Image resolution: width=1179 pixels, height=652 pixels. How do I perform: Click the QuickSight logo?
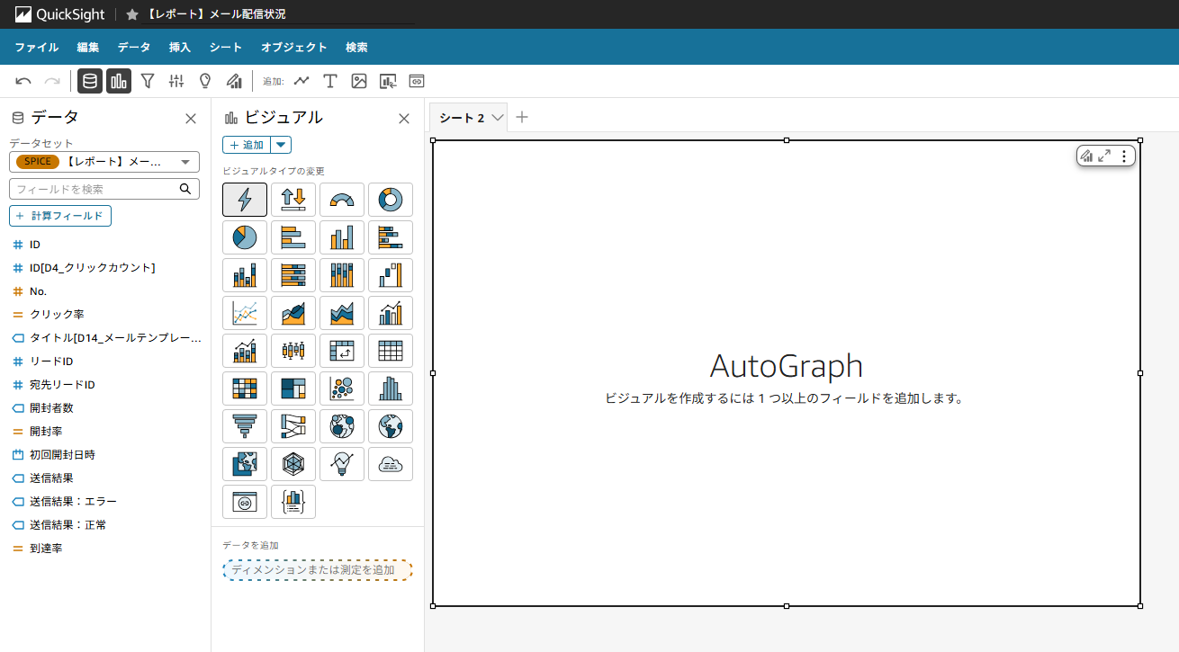click(59, 14)
